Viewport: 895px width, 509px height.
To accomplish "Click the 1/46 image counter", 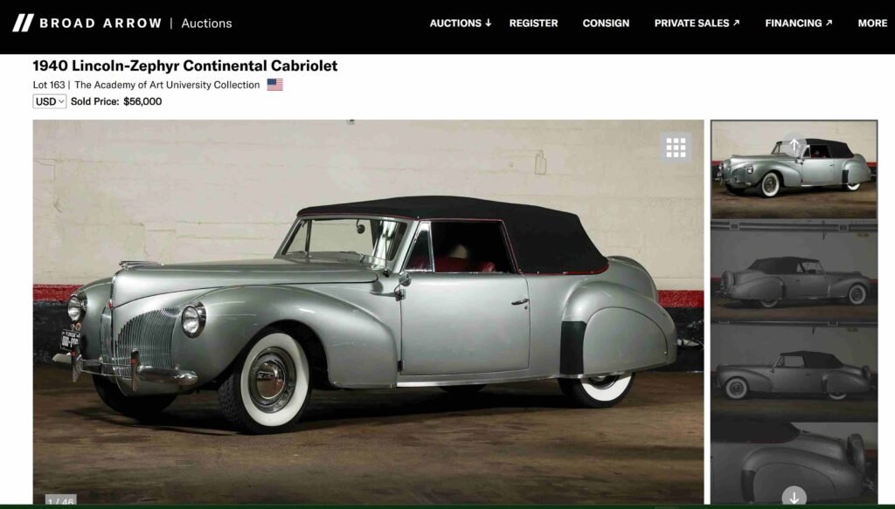I will 61,501.
